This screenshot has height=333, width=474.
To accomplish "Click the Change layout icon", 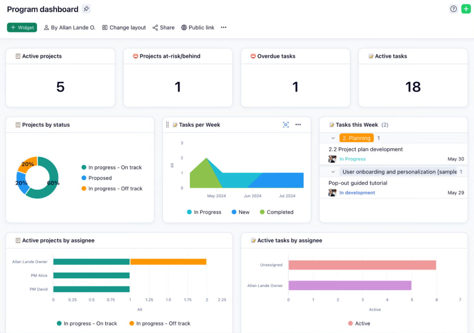I will click(x=105, y=27).
